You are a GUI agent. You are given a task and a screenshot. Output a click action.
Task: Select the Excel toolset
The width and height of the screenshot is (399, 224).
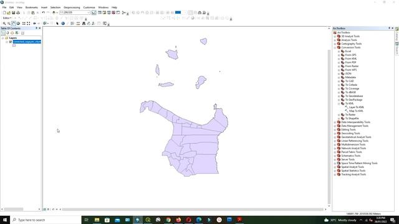click(x=348, y=51)
